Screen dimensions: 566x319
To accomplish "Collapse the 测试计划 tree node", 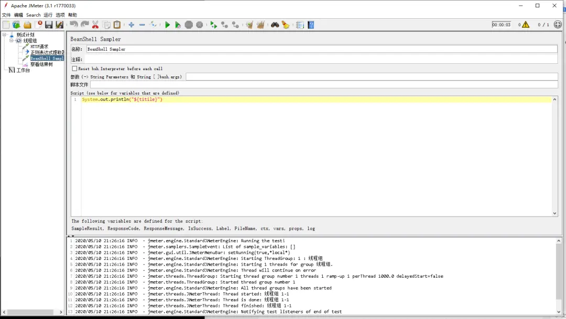I will [x=4, y=35].
